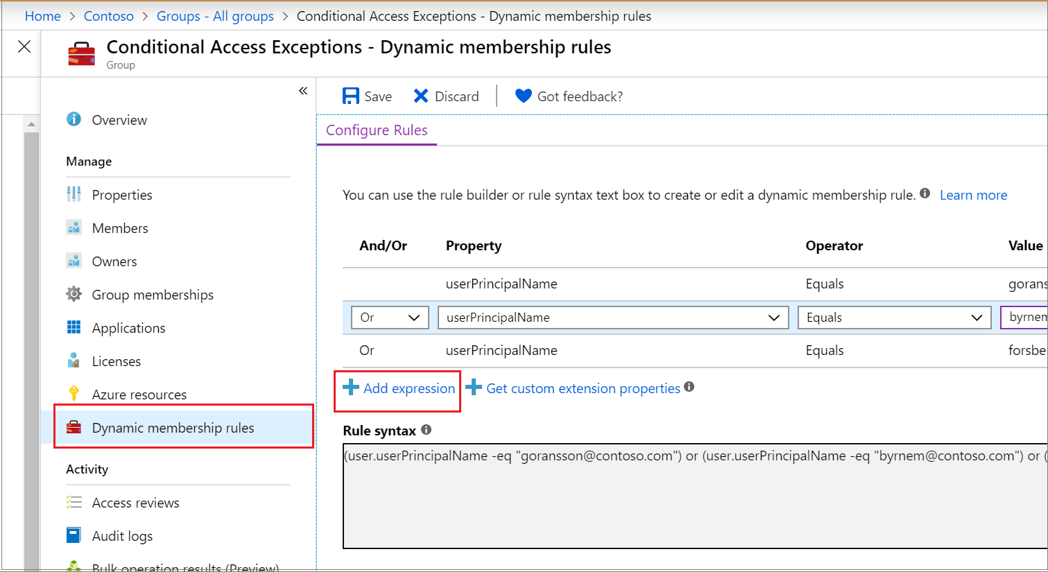The image size is (1048, 572).
Task: Open the And/Or dropdown showing Or
Action: (x=390, y=317)
